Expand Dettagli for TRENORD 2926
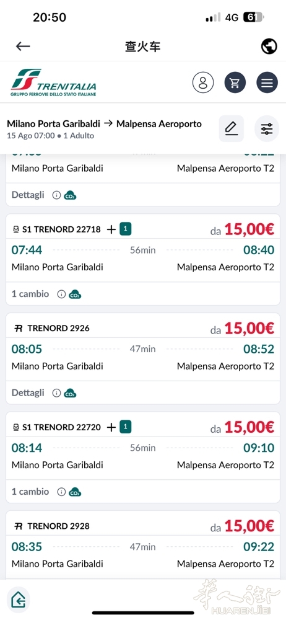The image size is (286, 620). [28, 392]
